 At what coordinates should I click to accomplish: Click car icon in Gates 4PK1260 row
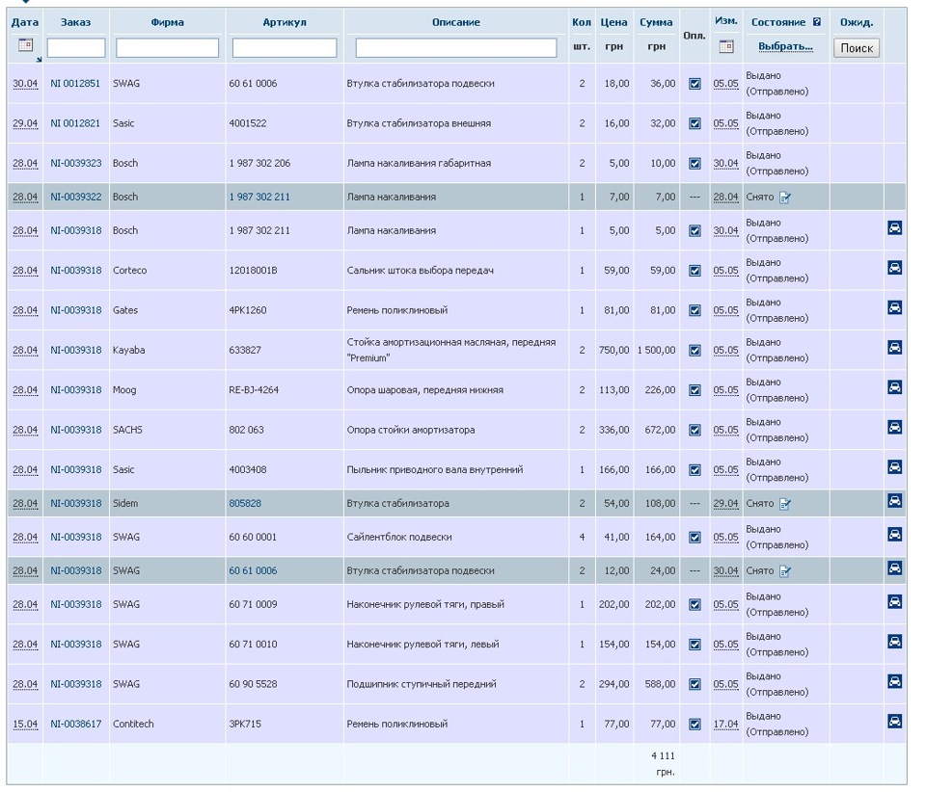coord(895,307)
